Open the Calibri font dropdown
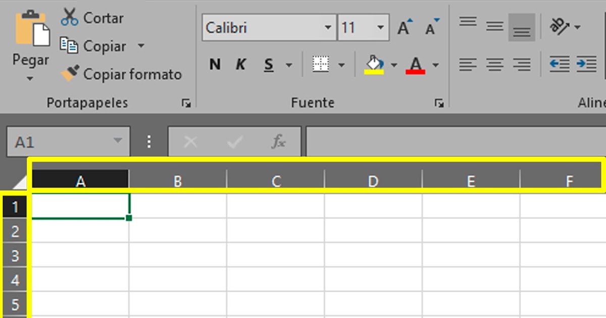Viewport: 606px width, 318px height. click(x=328, y=27)
